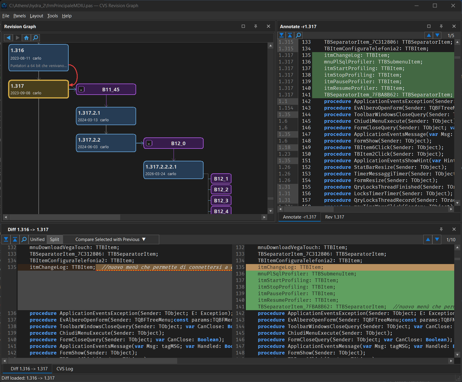462x382 pixels.
Task: Close the Diff 1.316 -> 1.317 panel
Action: pos(454,229)
